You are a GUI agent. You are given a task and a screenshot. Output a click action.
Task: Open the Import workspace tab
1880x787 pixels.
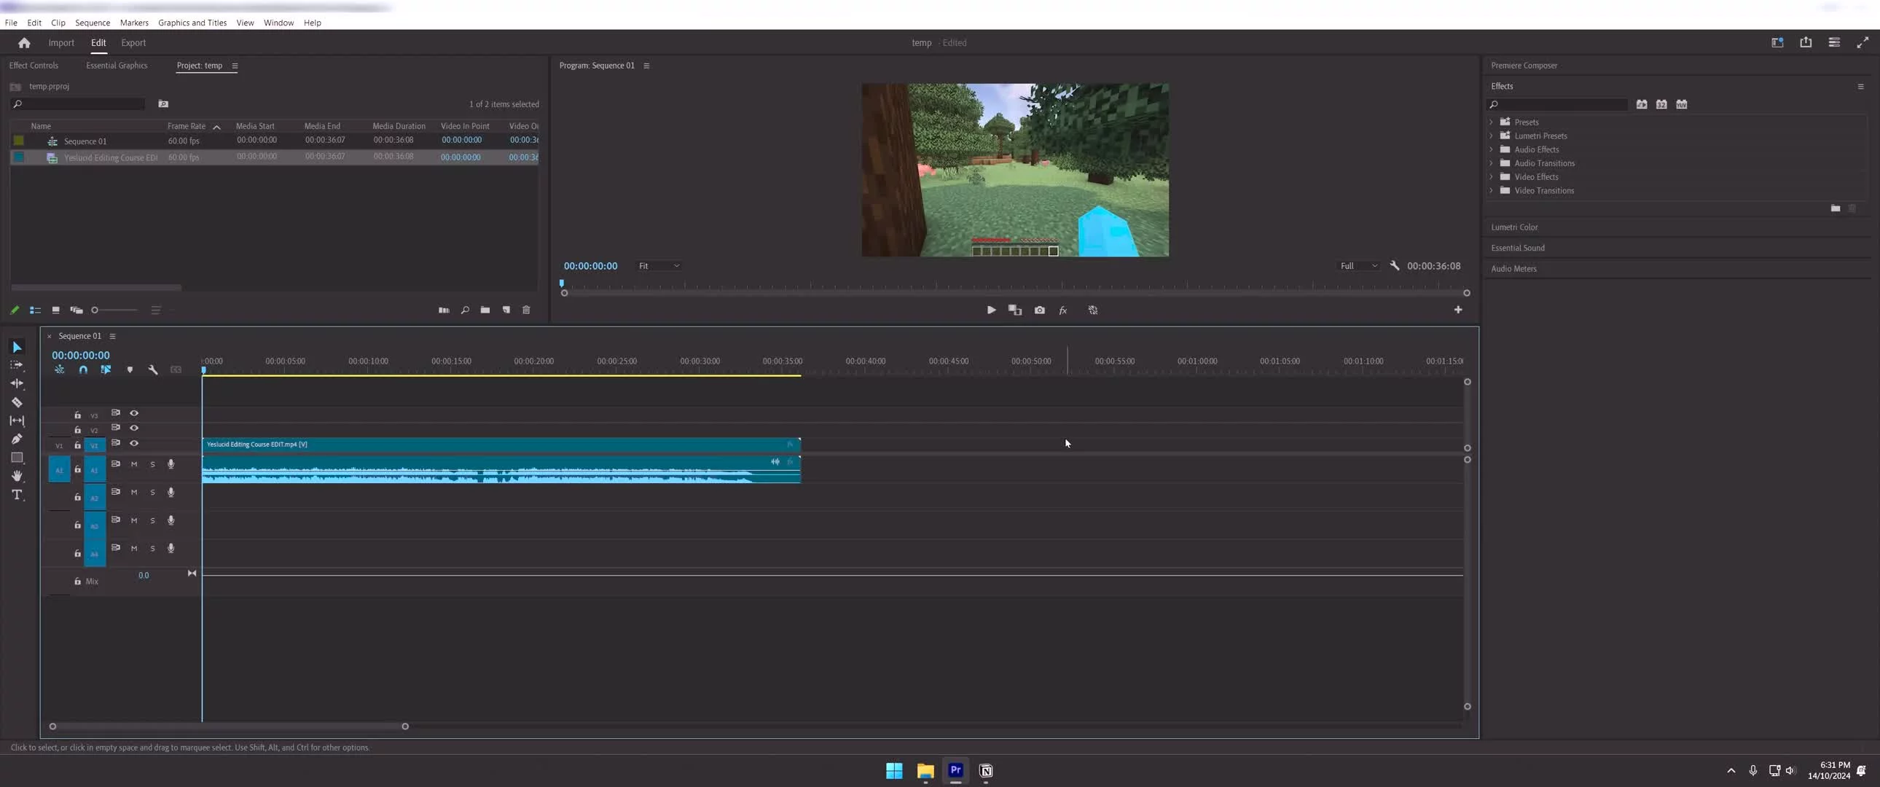[61, 43]
